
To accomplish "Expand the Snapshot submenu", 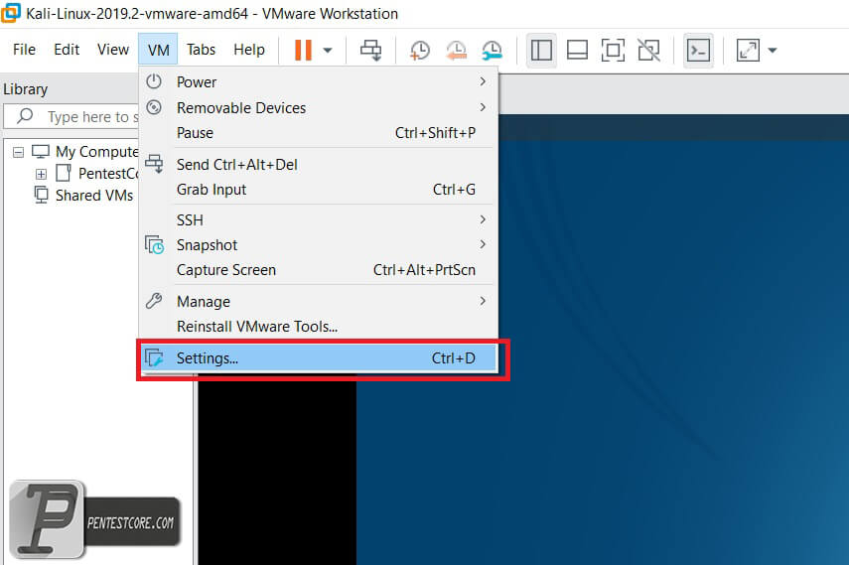I will point(319,245).
